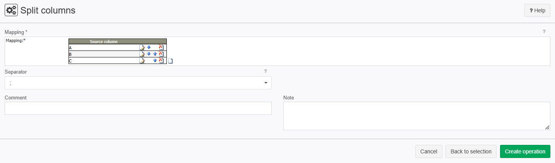This screenshot has height=163, width=555.
Task: Move row B down in mapping
Action: (x=149, y=54)
